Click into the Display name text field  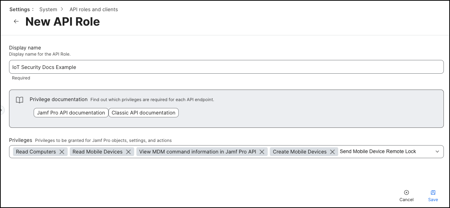tap(226, 67)
